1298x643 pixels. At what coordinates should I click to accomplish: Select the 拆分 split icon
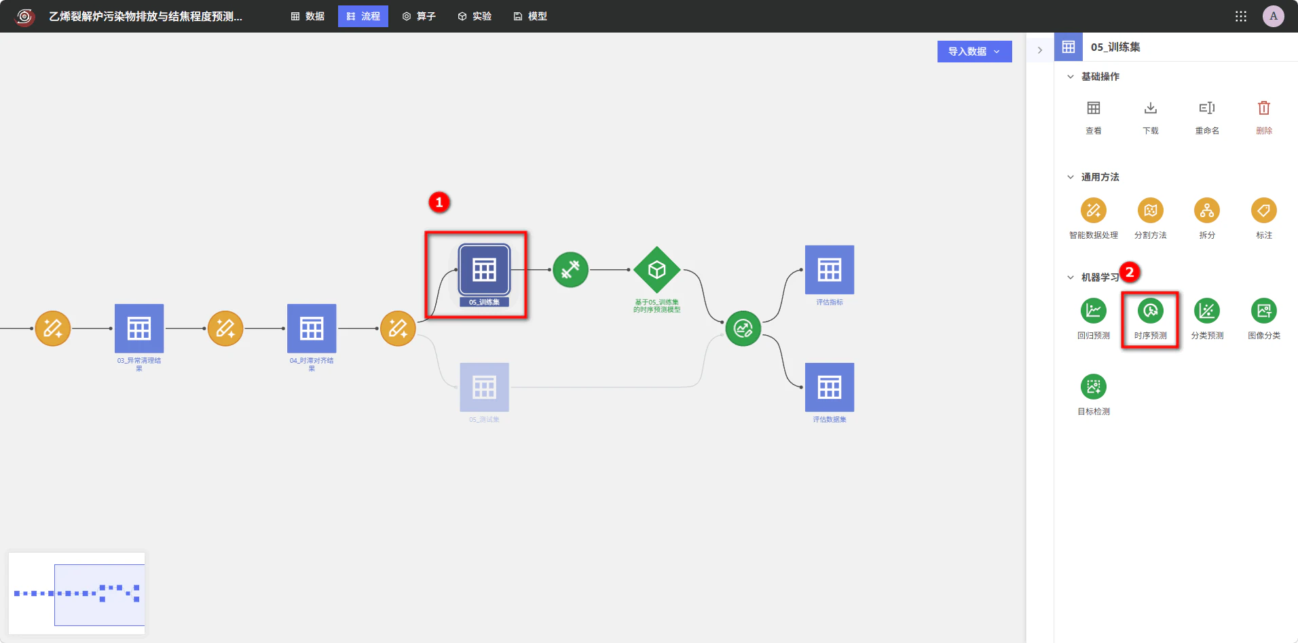click(x=1207, y=210)
